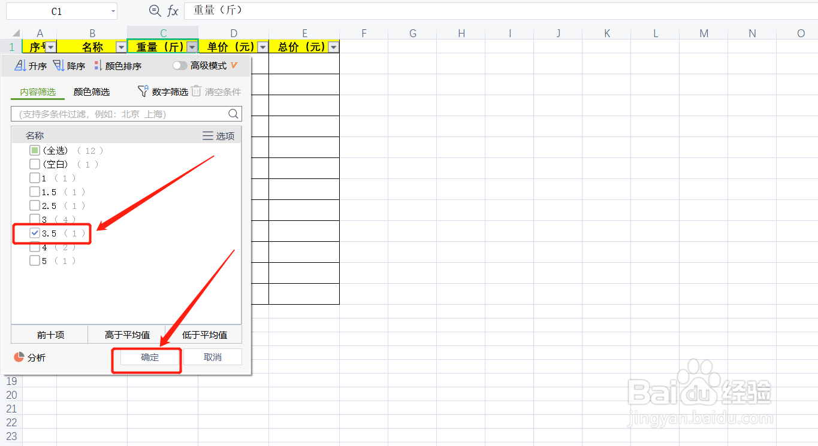This screenshot has height=446, width=818.
Task: Switch to the 颜色筛选 tab
Action: pos(91,92)
